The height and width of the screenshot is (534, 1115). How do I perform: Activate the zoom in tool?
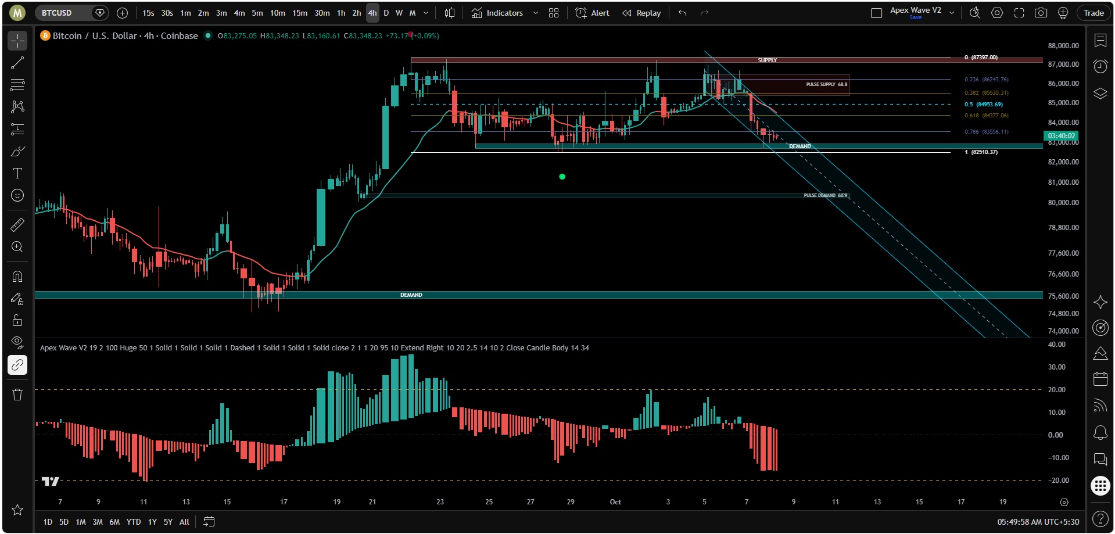17,246
